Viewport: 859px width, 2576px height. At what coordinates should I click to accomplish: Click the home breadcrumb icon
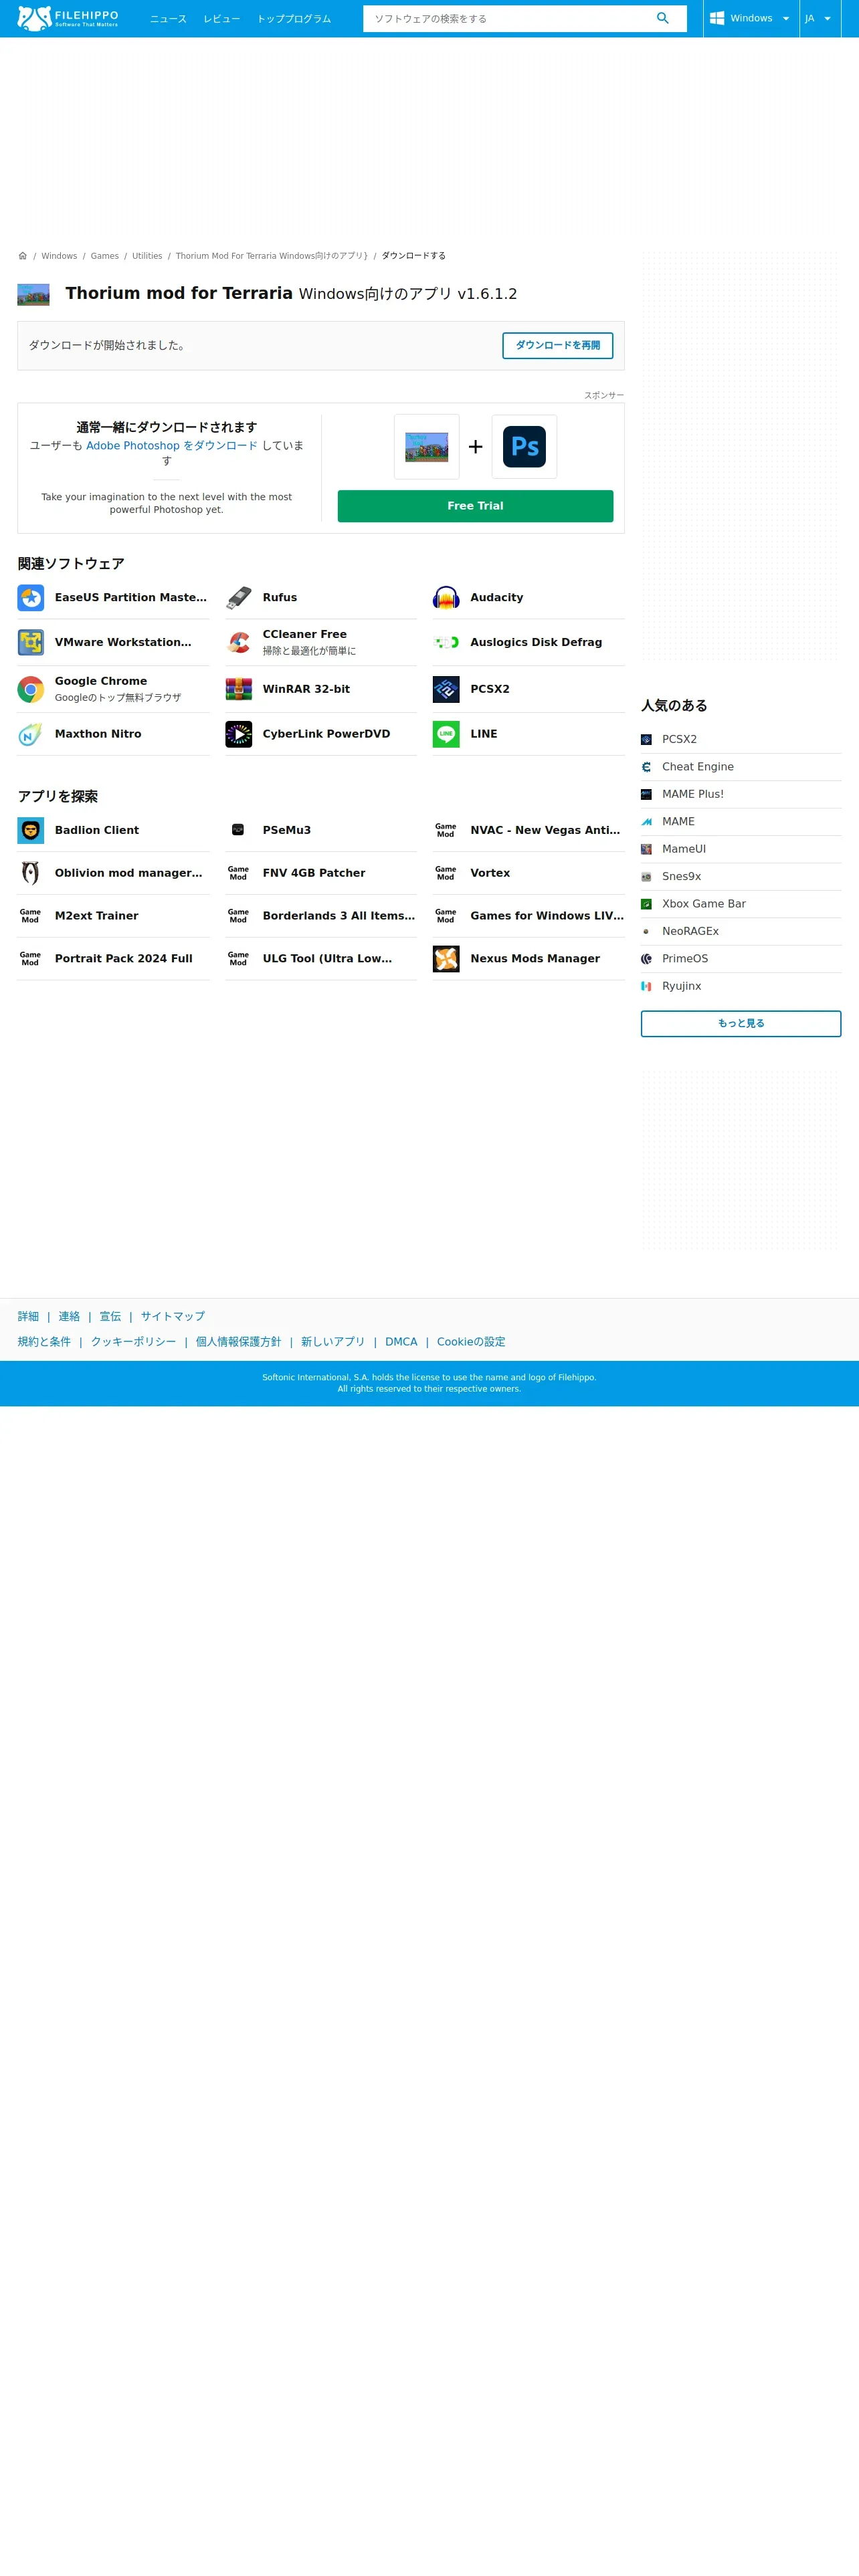23,256
